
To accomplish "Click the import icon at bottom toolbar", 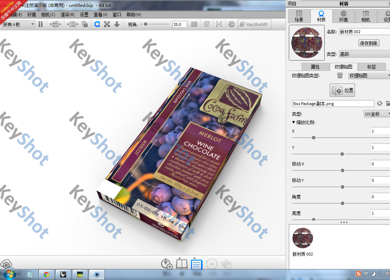I will click(167, 264).
